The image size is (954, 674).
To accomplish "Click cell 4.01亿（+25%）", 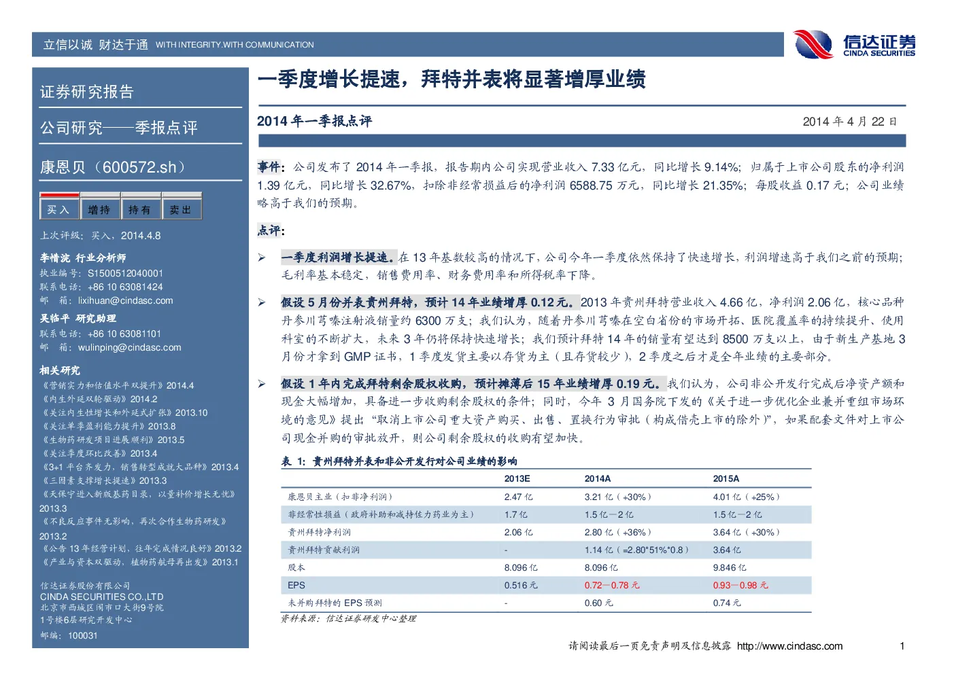I will (x=747, y=497).
